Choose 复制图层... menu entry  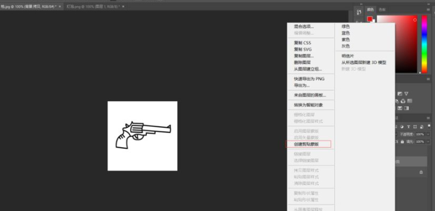click(304, 56)
